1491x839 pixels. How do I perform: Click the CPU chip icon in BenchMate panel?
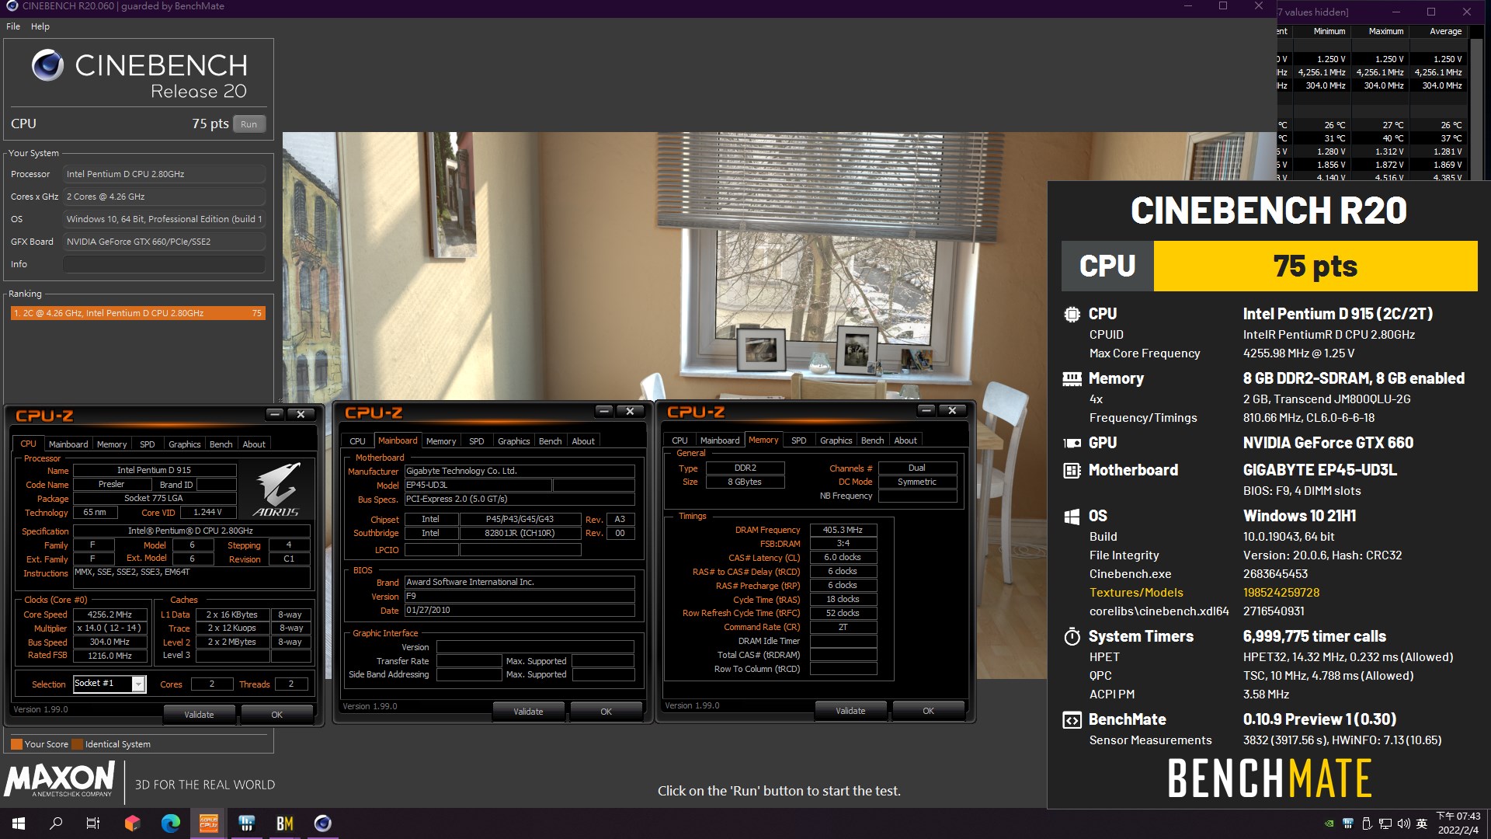tap(1072, 314)
